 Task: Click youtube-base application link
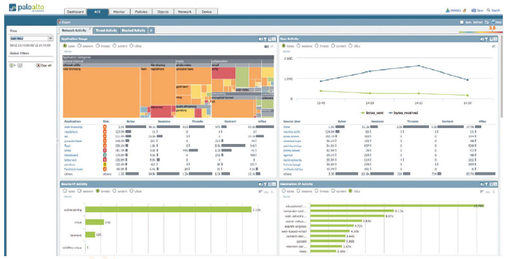pos(73,141)
